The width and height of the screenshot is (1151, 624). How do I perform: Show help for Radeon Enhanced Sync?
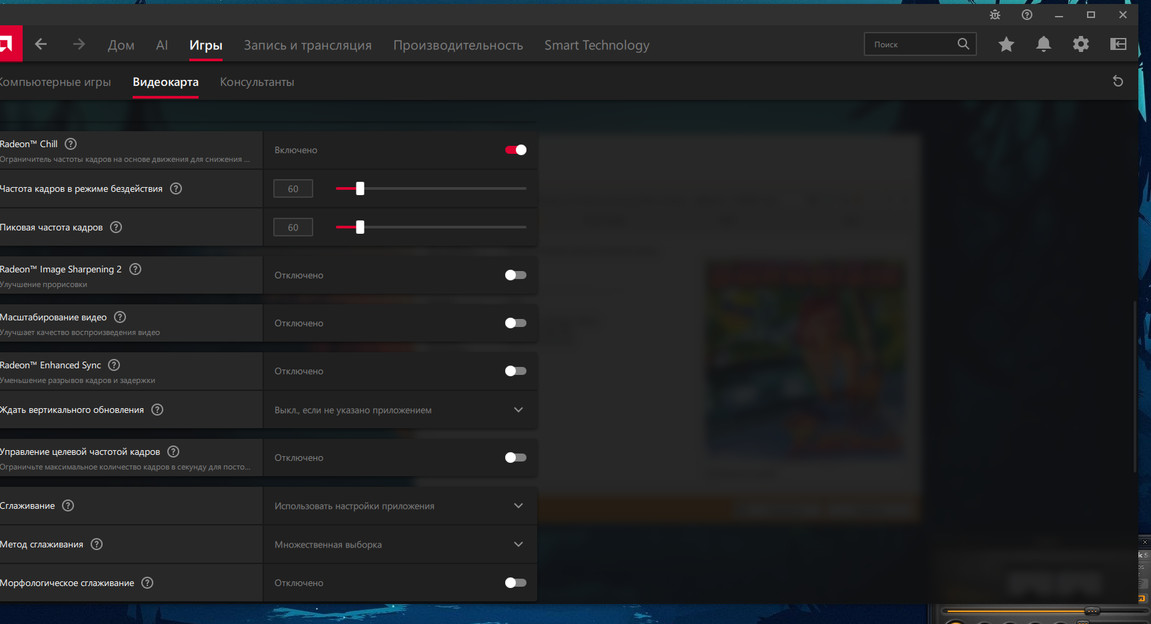point(114,365)
